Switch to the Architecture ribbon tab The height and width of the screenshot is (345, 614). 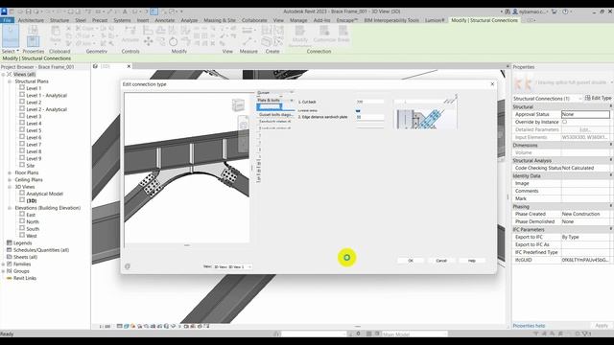[x=31, y=20]
